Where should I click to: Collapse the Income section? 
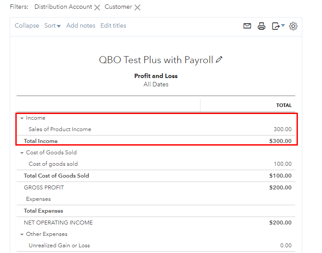(22, 118)
